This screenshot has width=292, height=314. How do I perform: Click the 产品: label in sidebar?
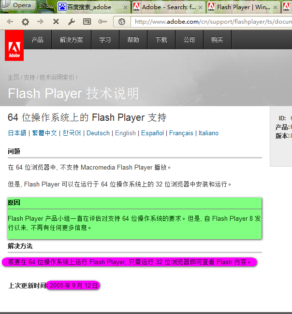(282, 127)
